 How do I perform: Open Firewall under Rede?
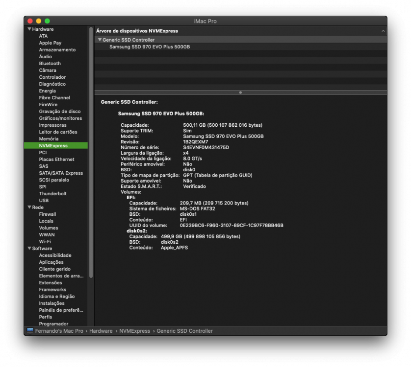(48, 214)
